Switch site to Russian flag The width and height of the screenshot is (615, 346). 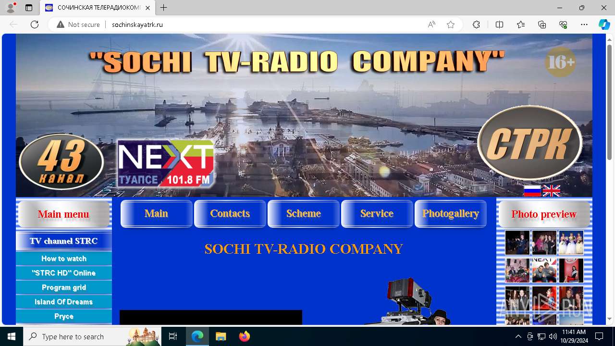(x=532, y=191)
